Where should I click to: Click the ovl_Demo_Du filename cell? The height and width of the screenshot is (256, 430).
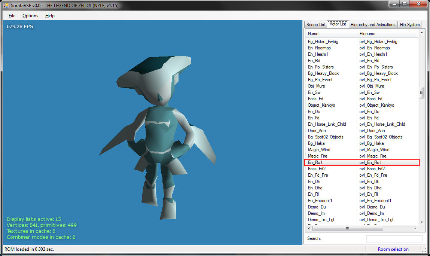pyautogui.click(x=372, y=207)
